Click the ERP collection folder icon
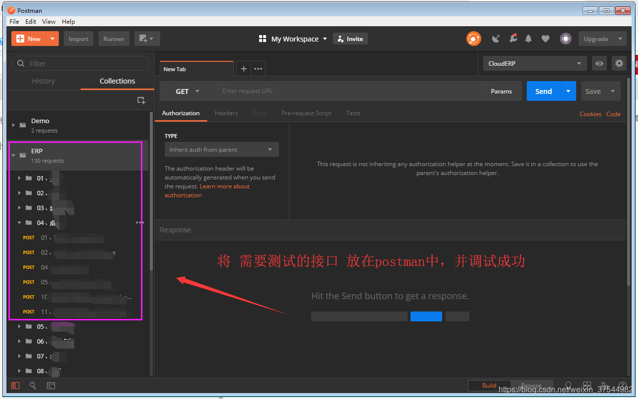This screenshot has height=399, width=638. coord(23,155)
